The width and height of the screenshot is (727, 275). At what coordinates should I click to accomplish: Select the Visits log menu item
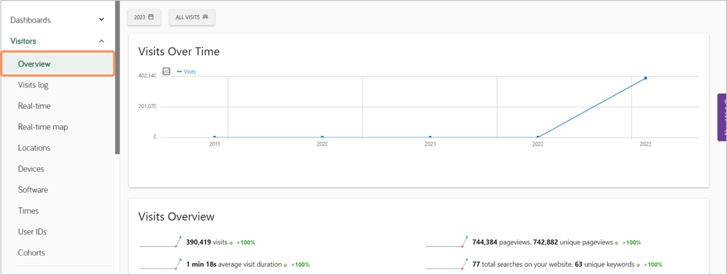pos(33,85)
